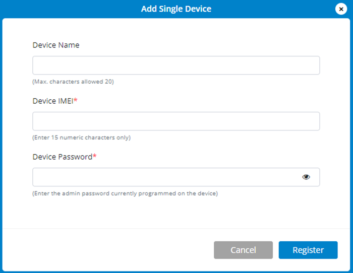The image size is (353, 273).
Task: Click the 'Device IMEI' label text
Action: click(53, 101)
